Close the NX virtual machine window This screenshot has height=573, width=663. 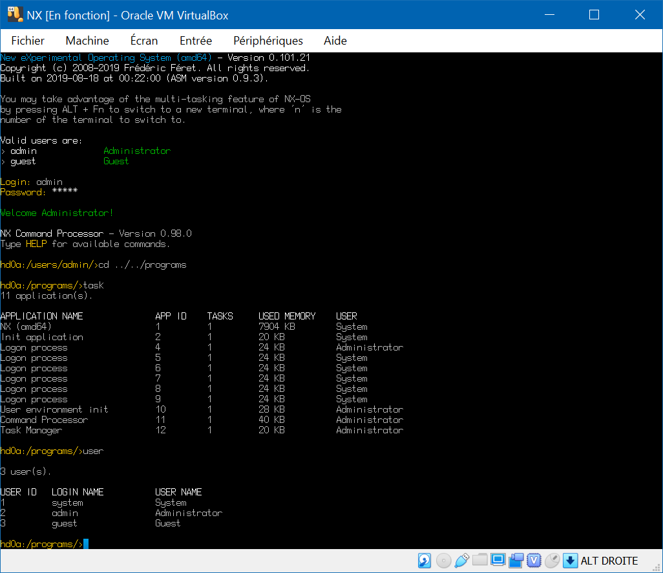tap(640, 15)
